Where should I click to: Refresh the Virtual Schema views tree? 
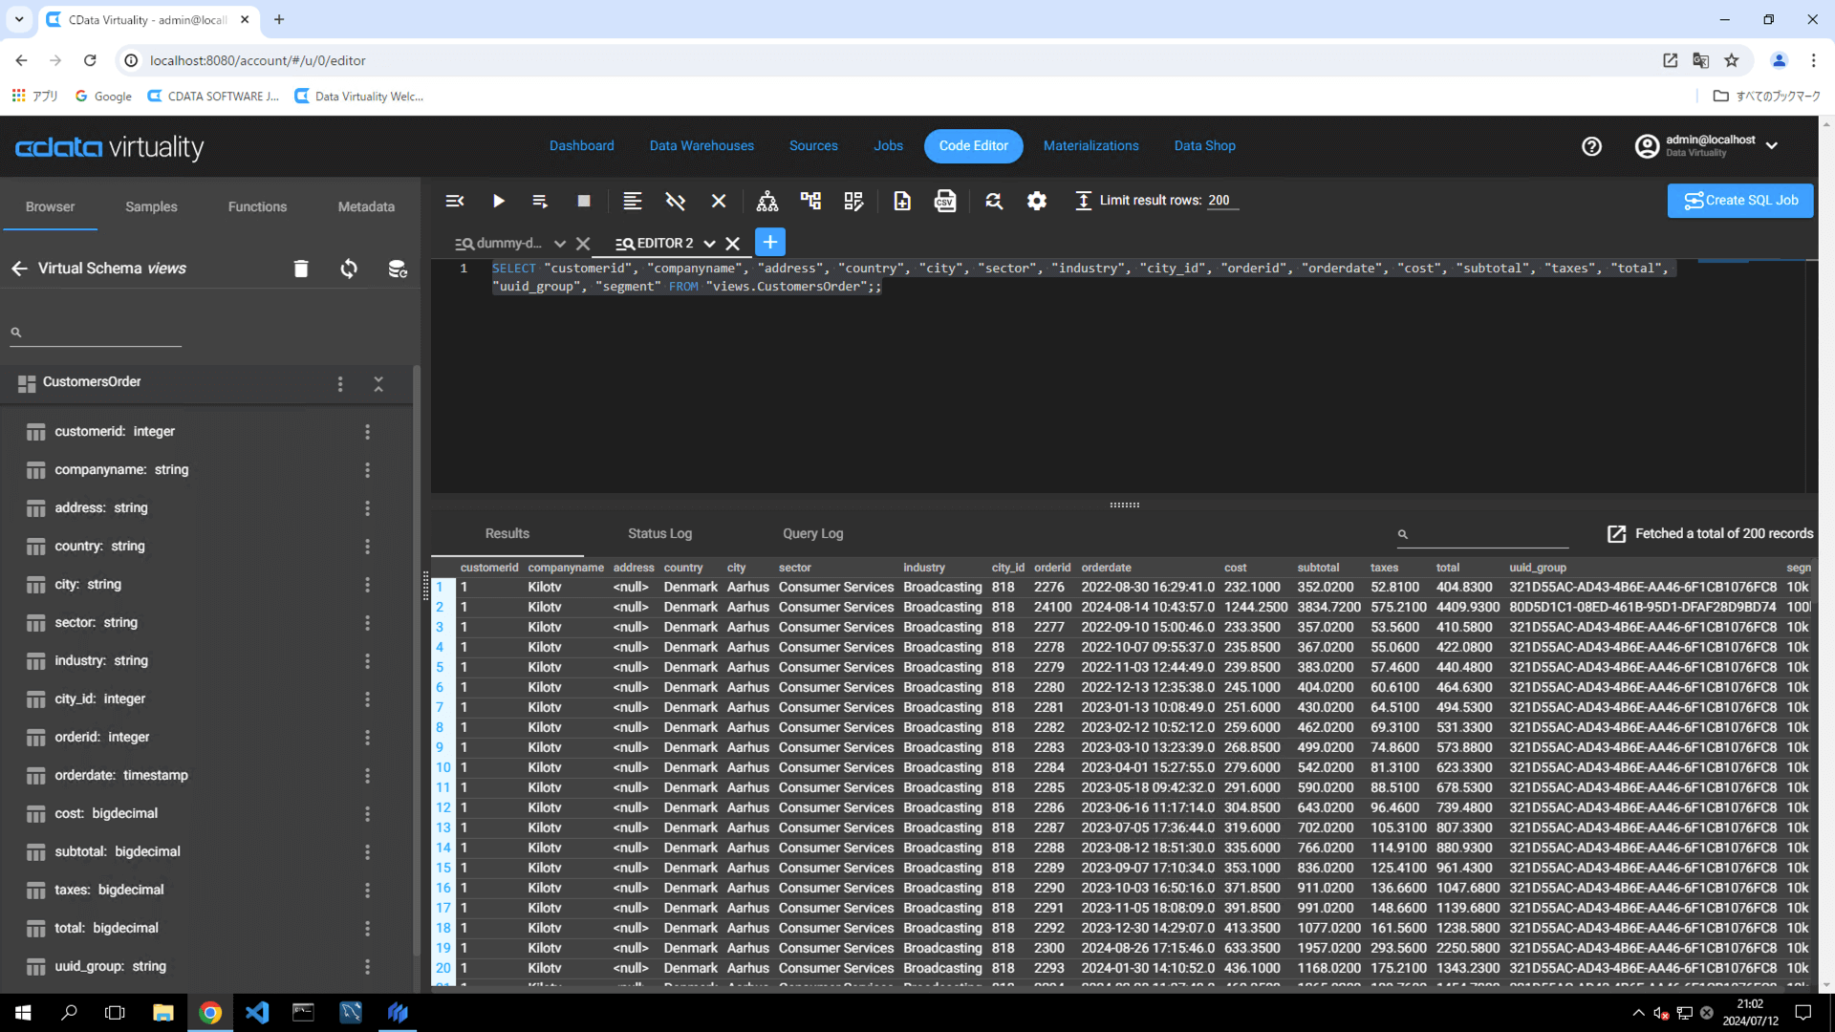[349, 269]
